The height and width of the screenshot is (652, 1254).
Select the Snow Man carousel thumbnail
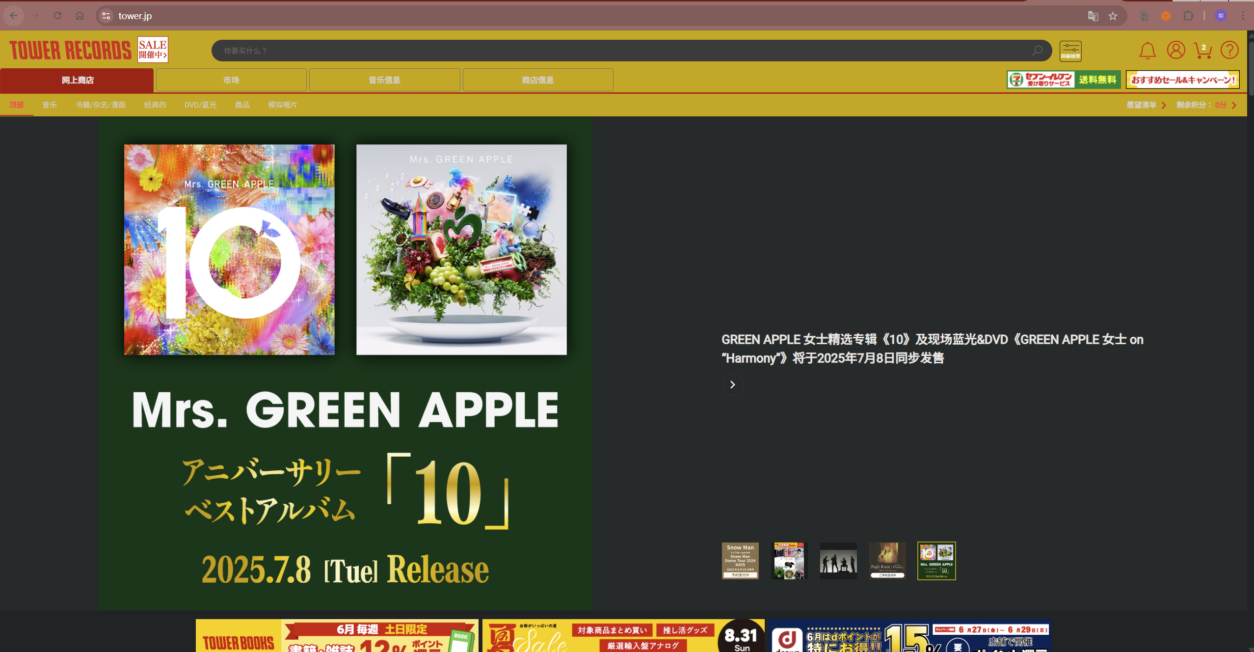pyautogui.click(x=740, y=561)
